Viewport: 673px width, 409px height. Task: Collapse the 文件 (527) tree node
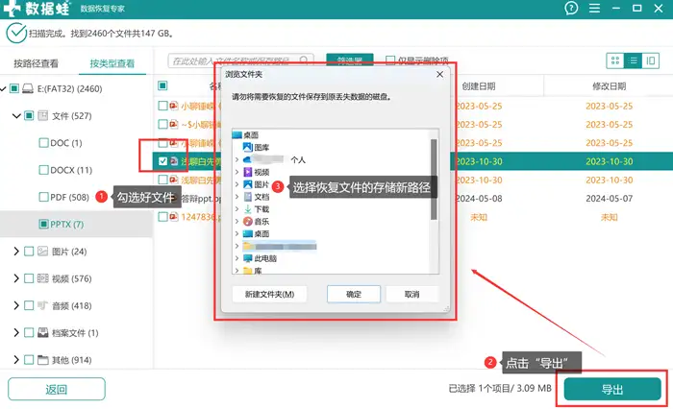click(x=16, y=116)
